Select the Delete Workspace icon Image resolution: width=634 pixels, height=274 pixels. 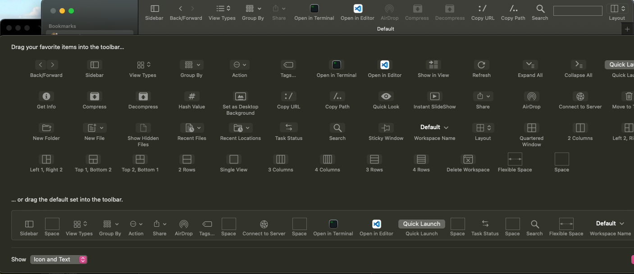pyautogui.click(x=468, y=160)
